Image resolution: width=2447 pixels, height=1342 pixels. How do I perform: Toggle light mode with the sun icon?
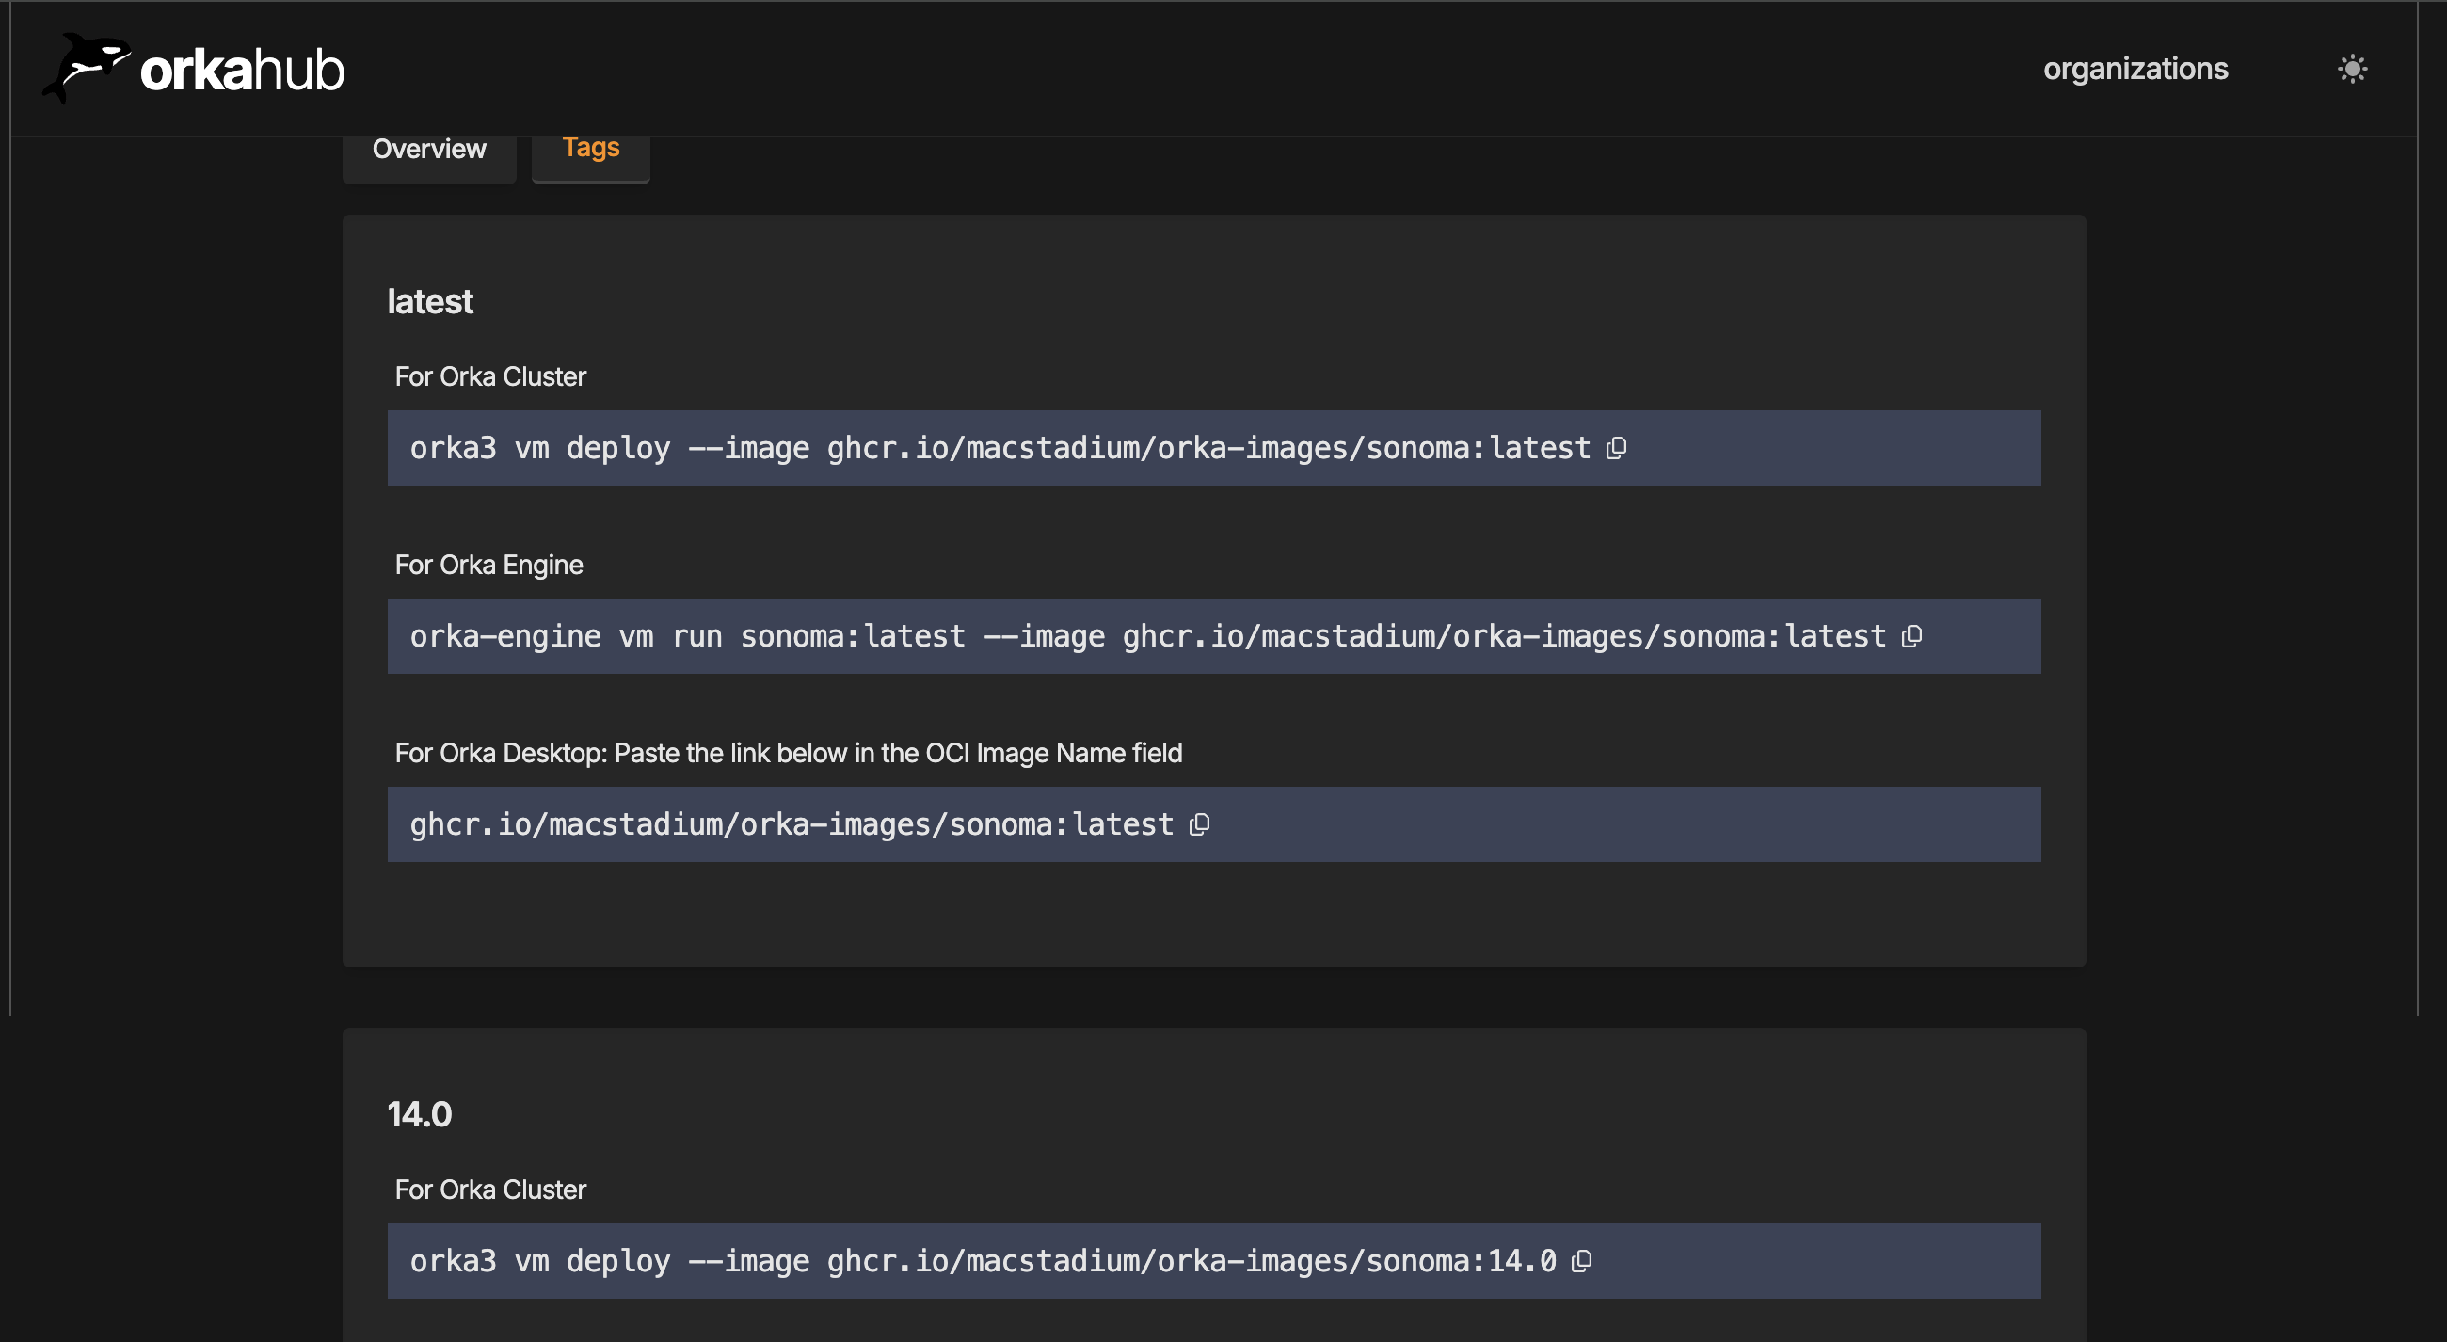2352,69
